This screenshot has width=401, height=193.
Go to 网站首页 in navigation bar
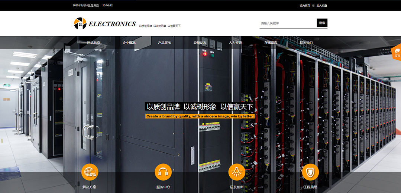94,43
